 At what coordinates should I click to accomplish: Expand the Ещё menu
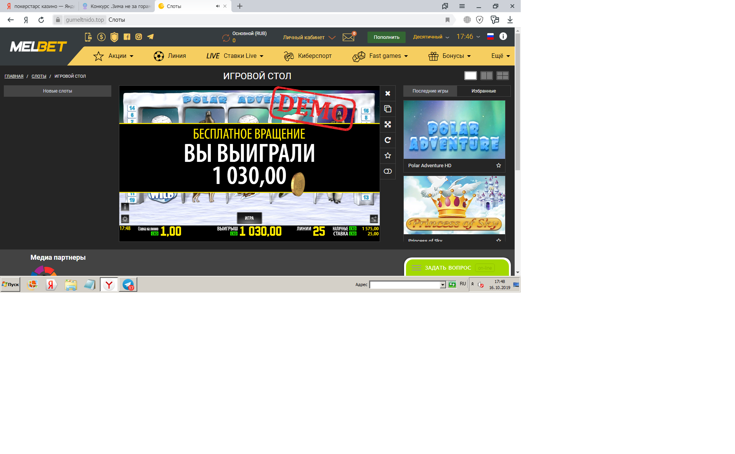click(x=501, y=56)
